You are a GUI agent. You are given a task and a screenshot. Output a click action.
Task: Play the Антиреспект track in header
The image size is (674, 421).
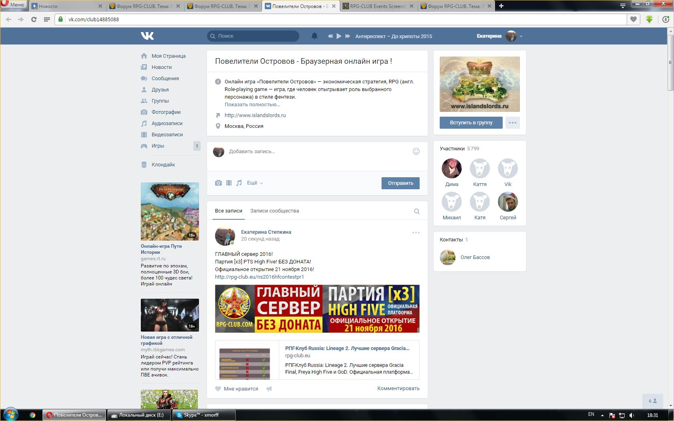click(x=339, y=36)
